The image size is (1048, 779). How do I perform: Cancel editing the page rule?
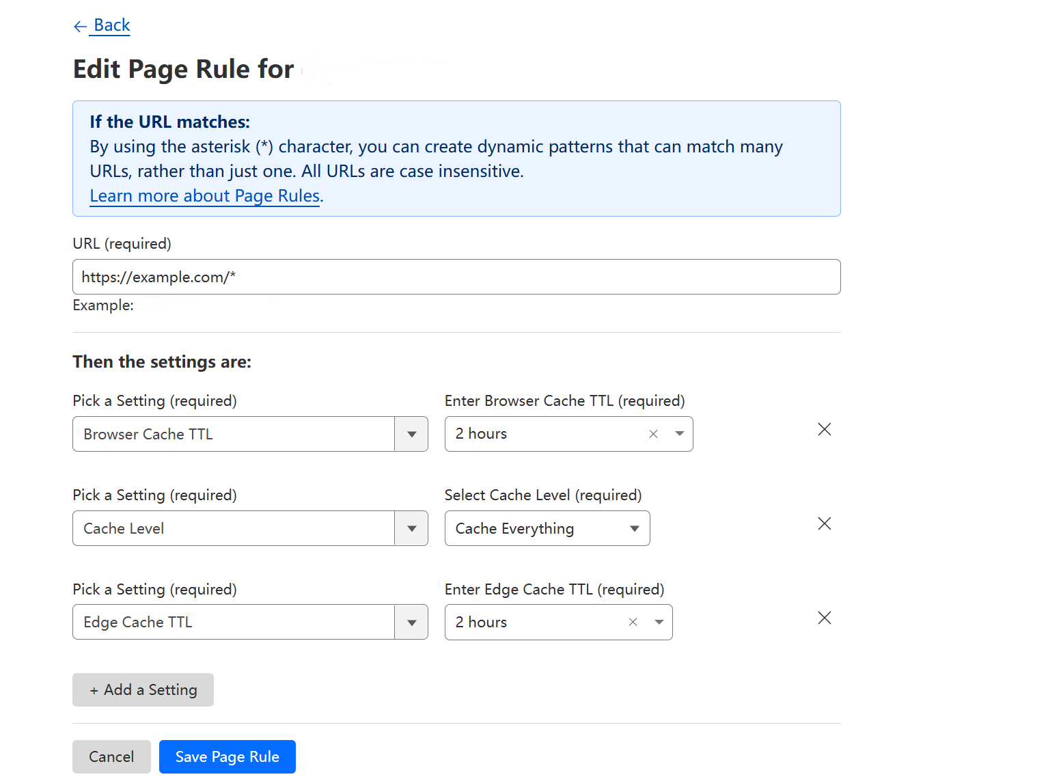(x=111, y=756)
